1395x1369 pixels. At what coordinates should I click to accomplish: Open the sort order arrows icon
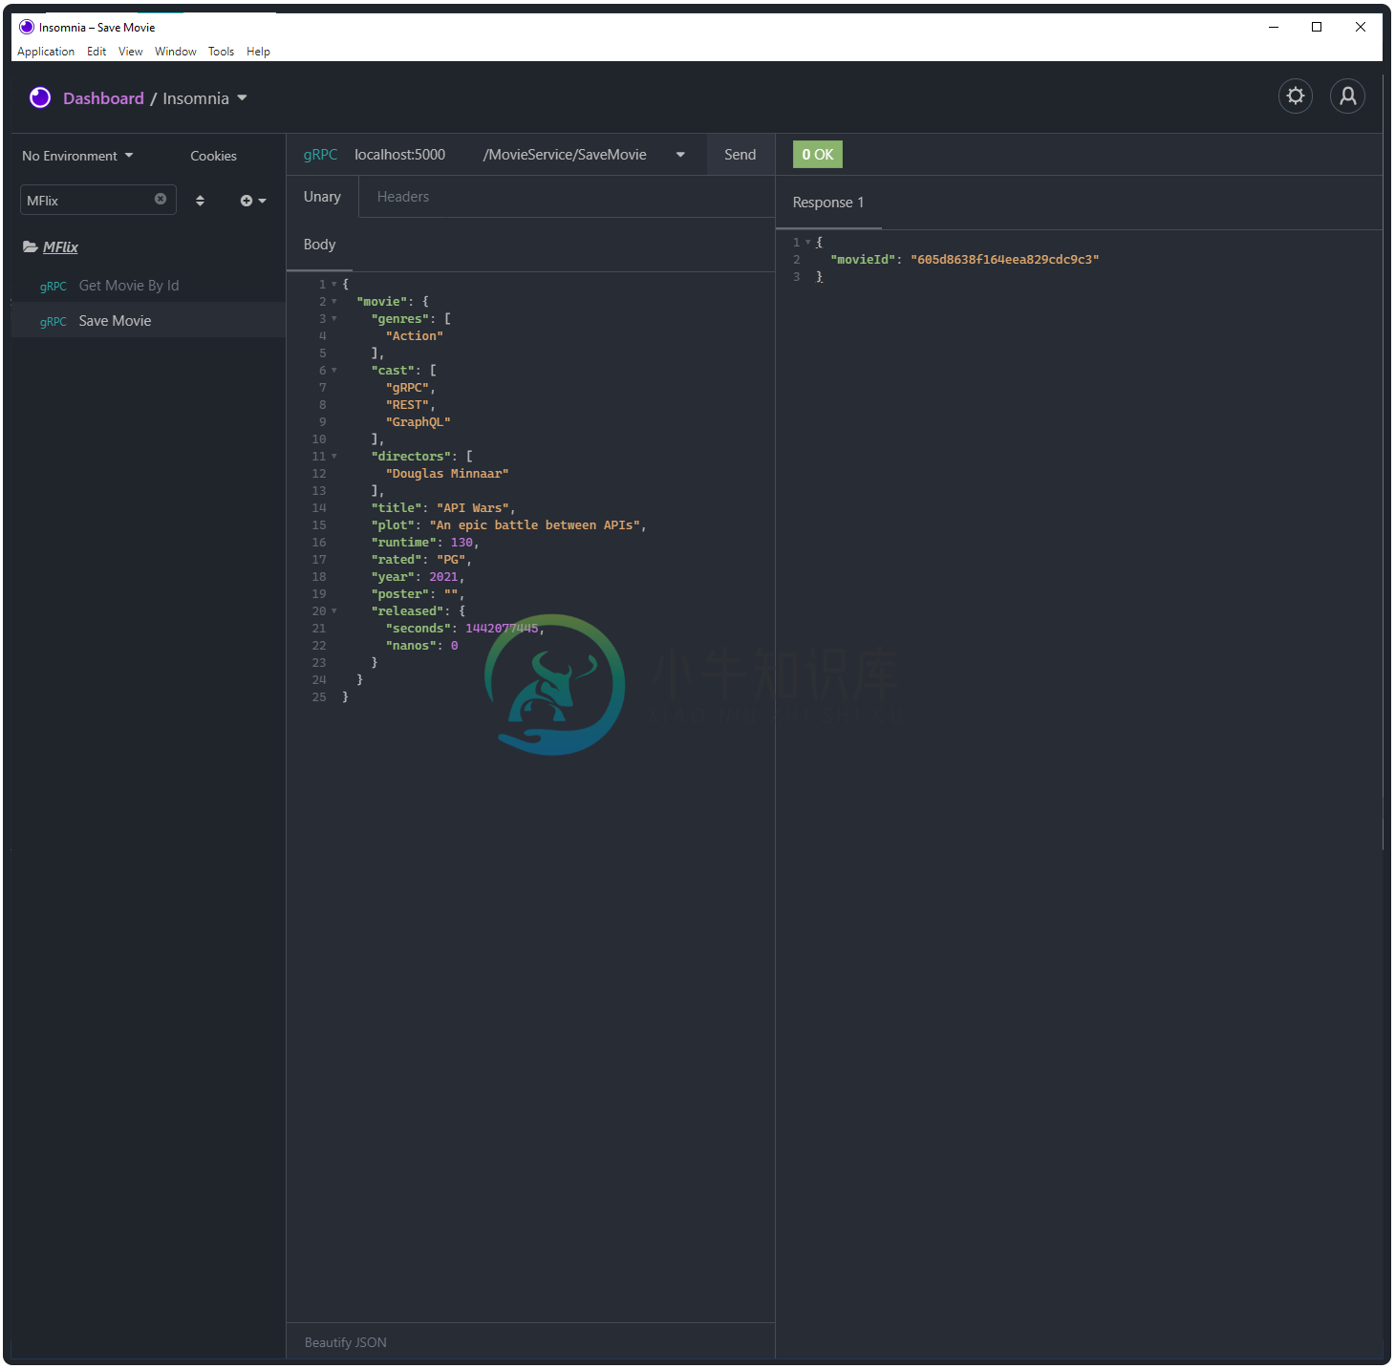(x=200, y=201)
